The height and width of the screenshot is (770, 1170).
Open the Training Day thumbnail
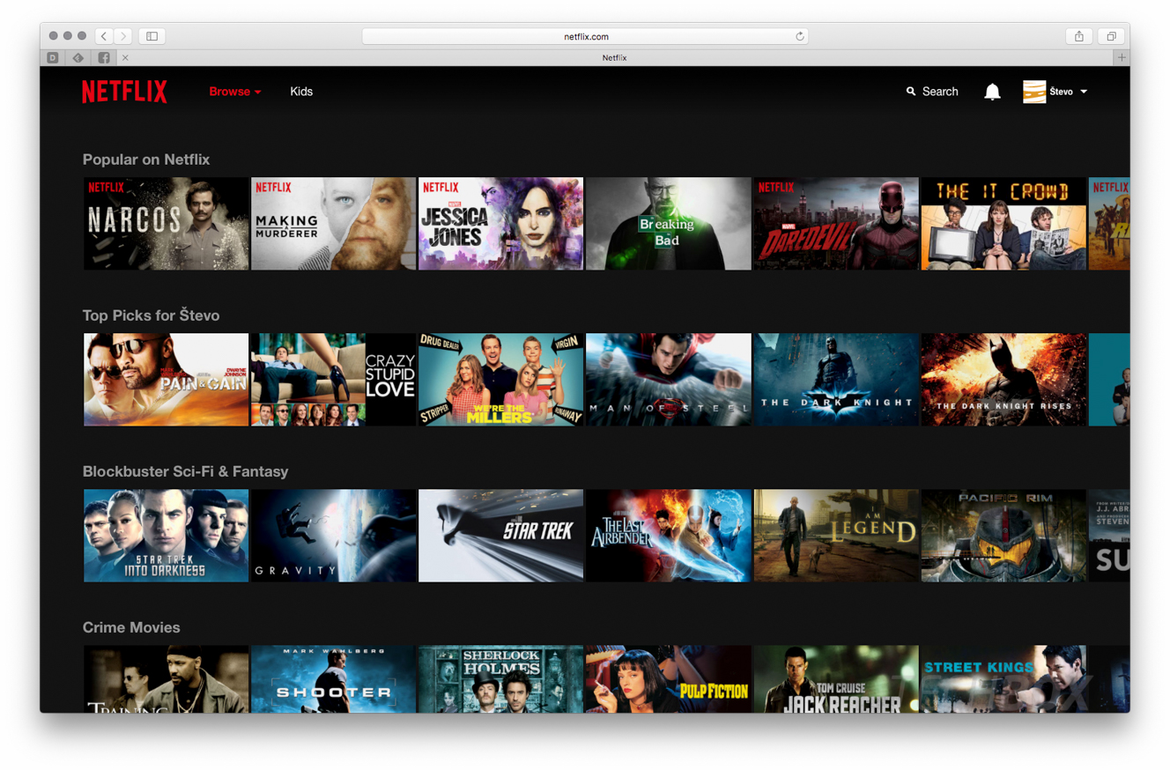pos(166,679)
